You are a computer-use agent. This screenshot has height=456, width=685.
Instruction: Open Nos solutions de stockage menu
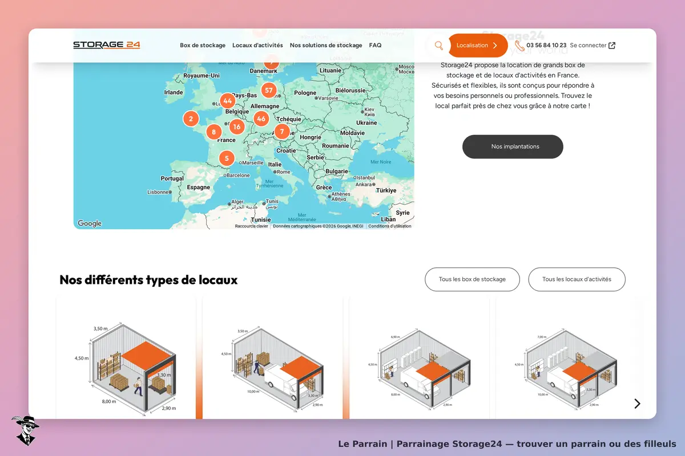tap(326, 46)
